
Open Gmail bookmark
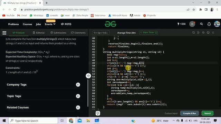22,15
